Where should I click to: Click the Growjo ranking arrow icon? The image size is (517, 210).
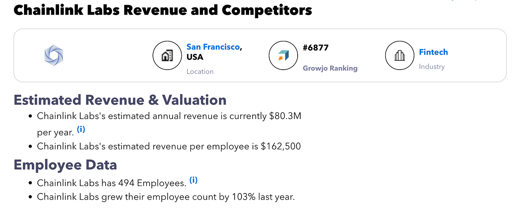point(283,56)
